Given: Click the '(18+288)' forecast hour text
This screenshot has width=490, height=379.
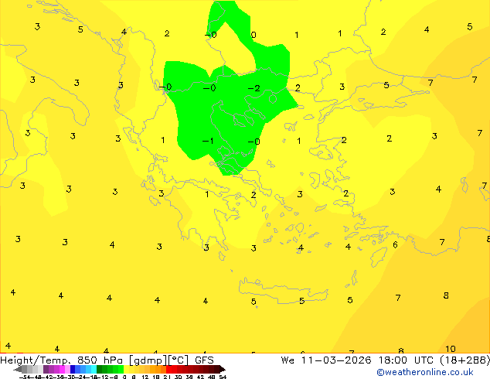Looking at the screenshot, I should (465, 360).
